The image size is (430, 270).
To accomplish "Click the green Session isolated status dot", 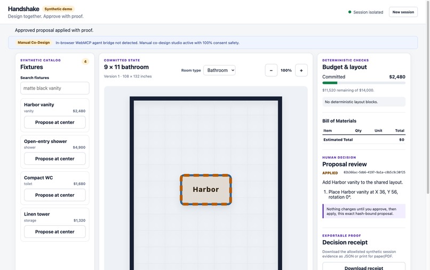I will (x=349, y=12).
